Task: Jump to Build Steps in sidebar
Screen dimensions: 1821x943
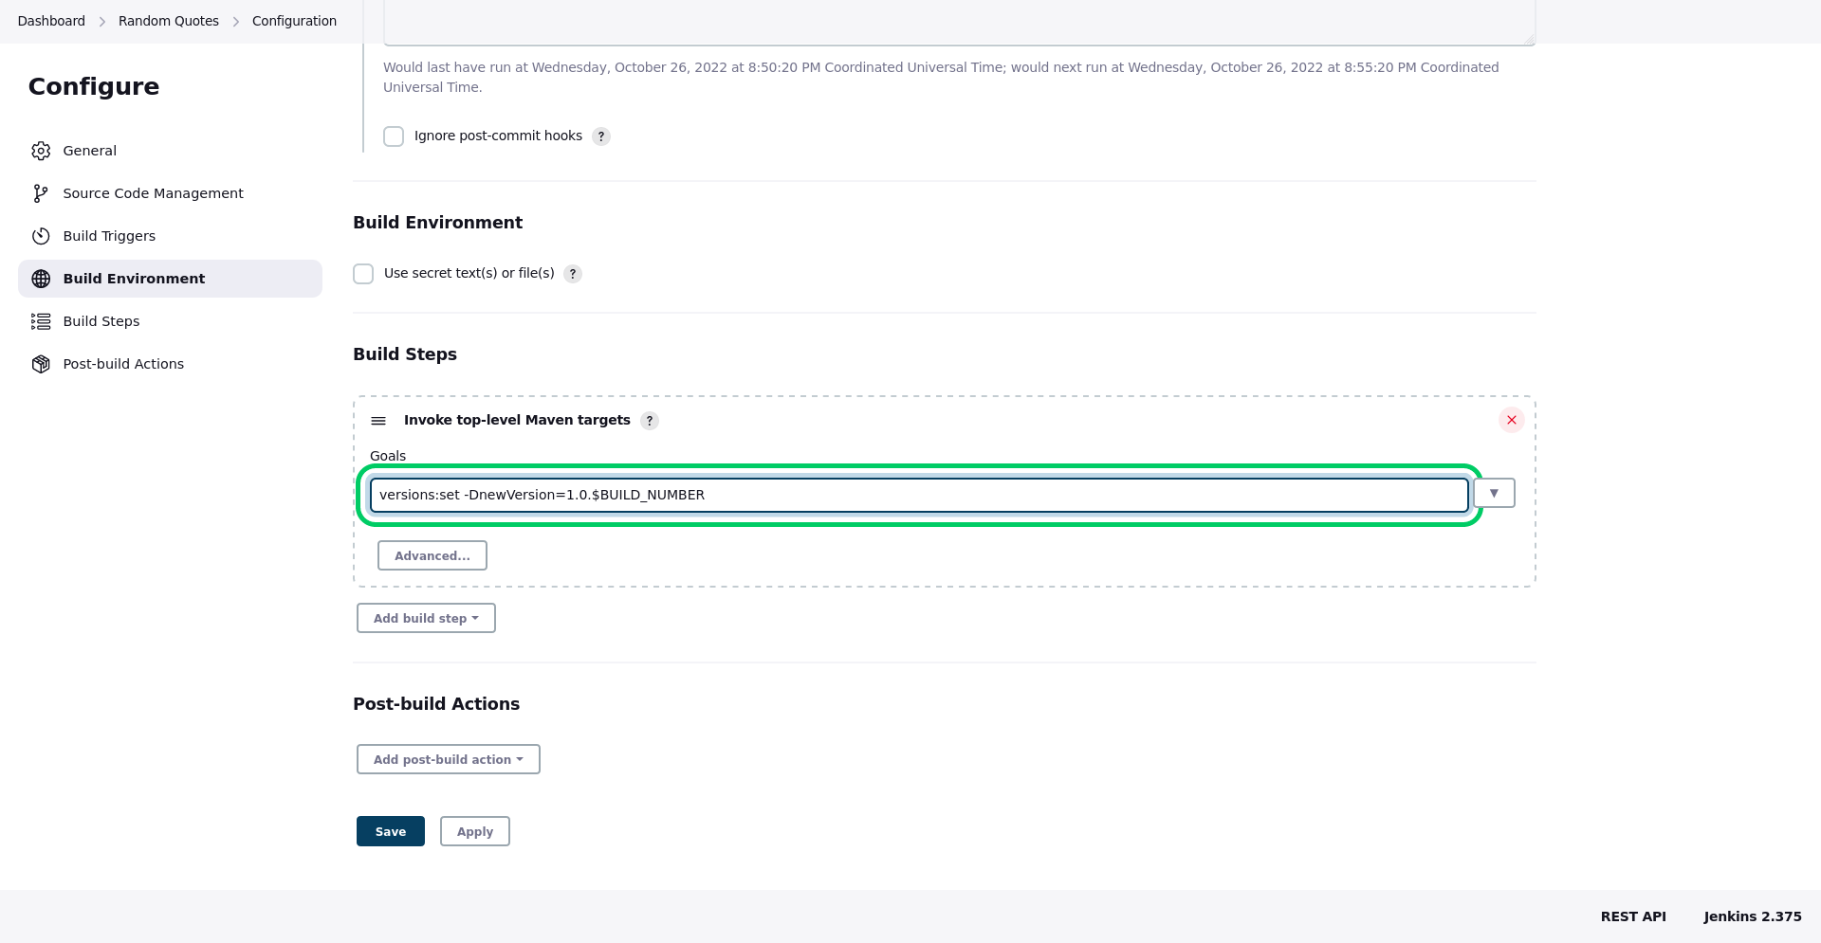Action: coord(170,321)
